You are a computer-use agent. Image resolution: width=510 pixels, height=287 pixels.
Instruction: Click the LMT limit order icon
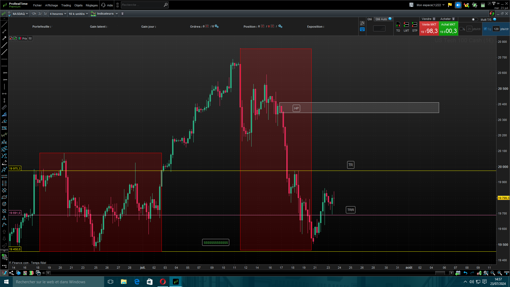click(x=406, y=25)
